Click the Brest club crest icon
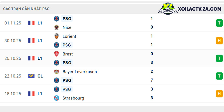The image size is (224, 112). [x=57, y=54]
